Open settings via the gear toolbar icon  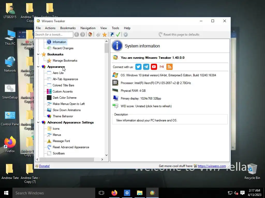(126, 35)
